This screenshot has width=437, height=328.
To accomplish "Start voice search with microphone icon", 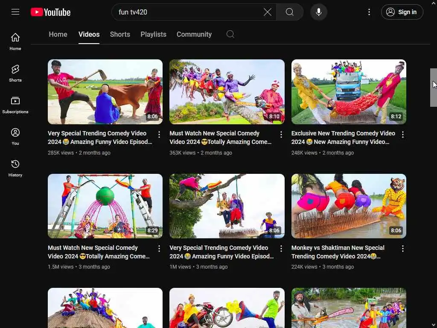I will [319, 12].
